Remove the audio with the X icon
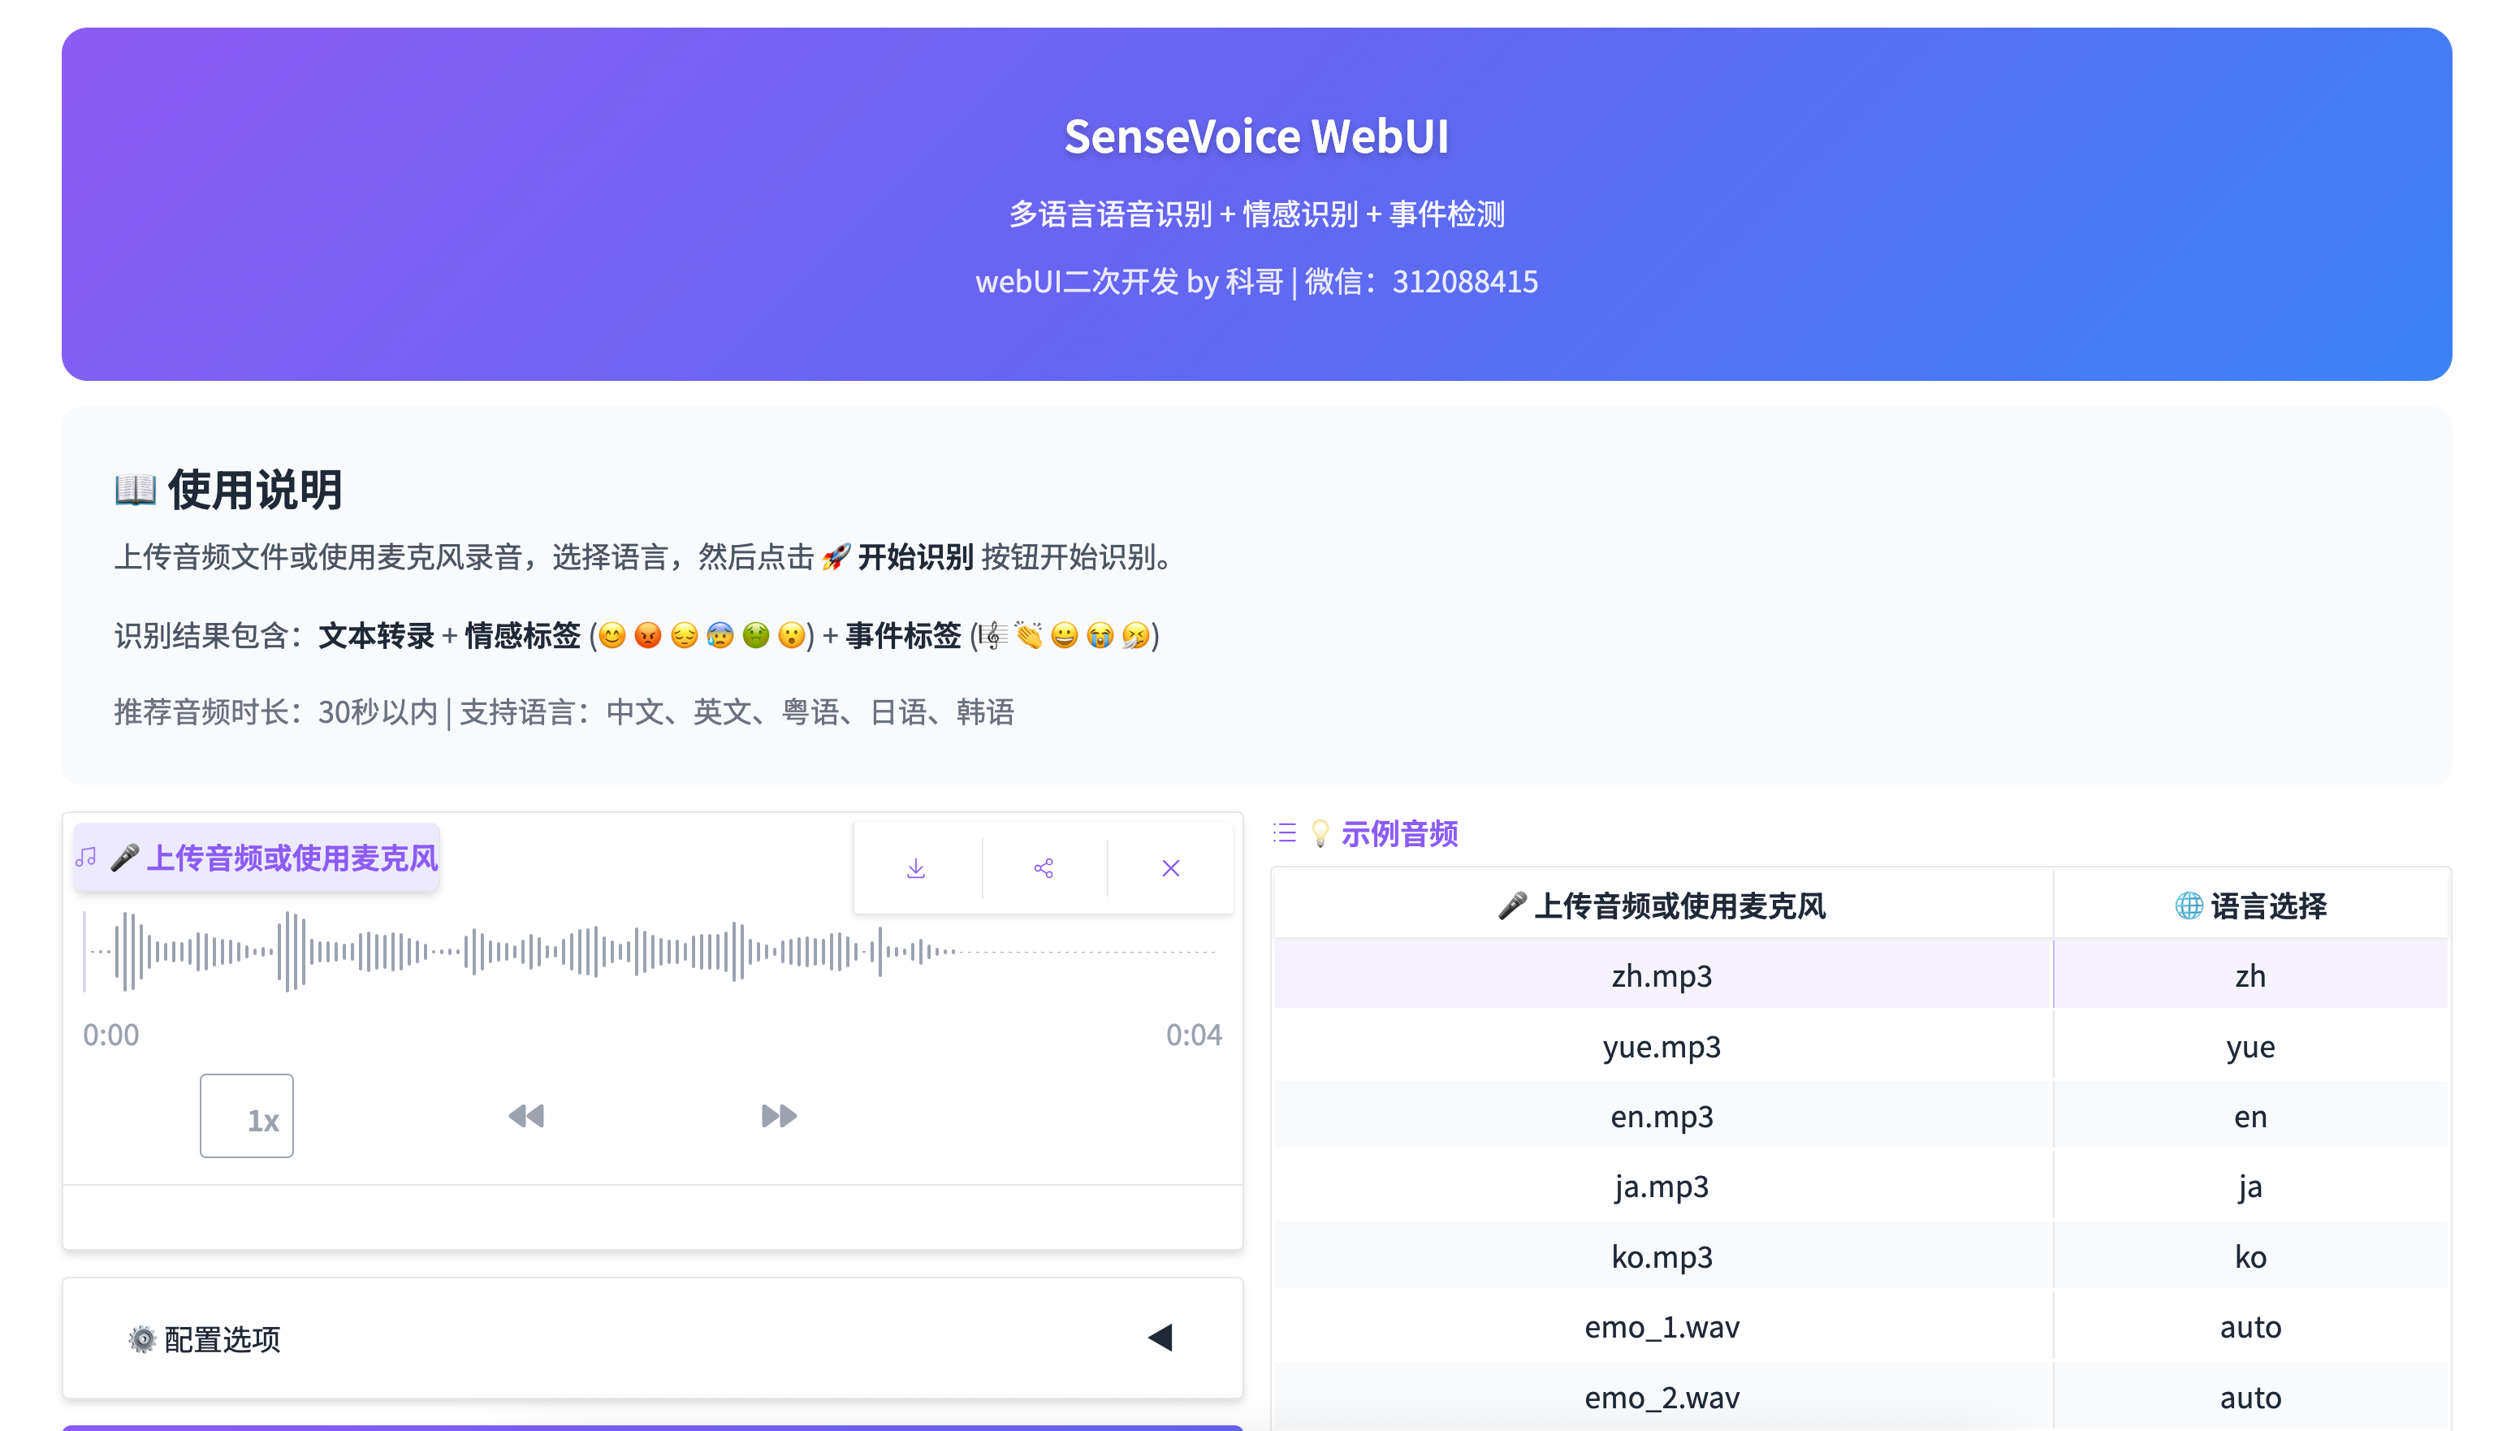Screen dimensions: 2498x1431 [x=1169, y=868]
